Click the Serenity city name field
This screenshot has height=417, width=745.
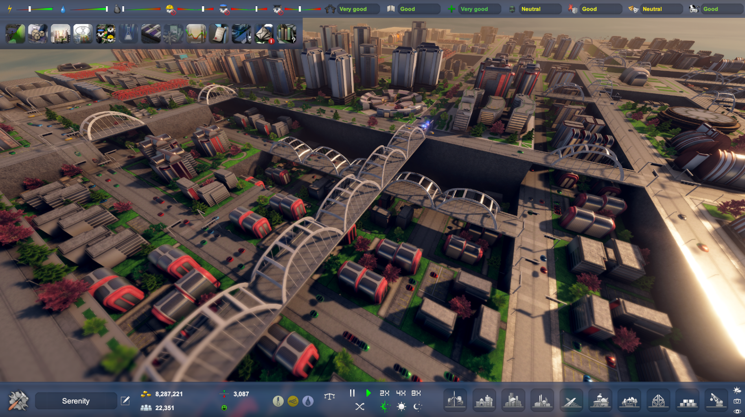click(x=76, y=401)
